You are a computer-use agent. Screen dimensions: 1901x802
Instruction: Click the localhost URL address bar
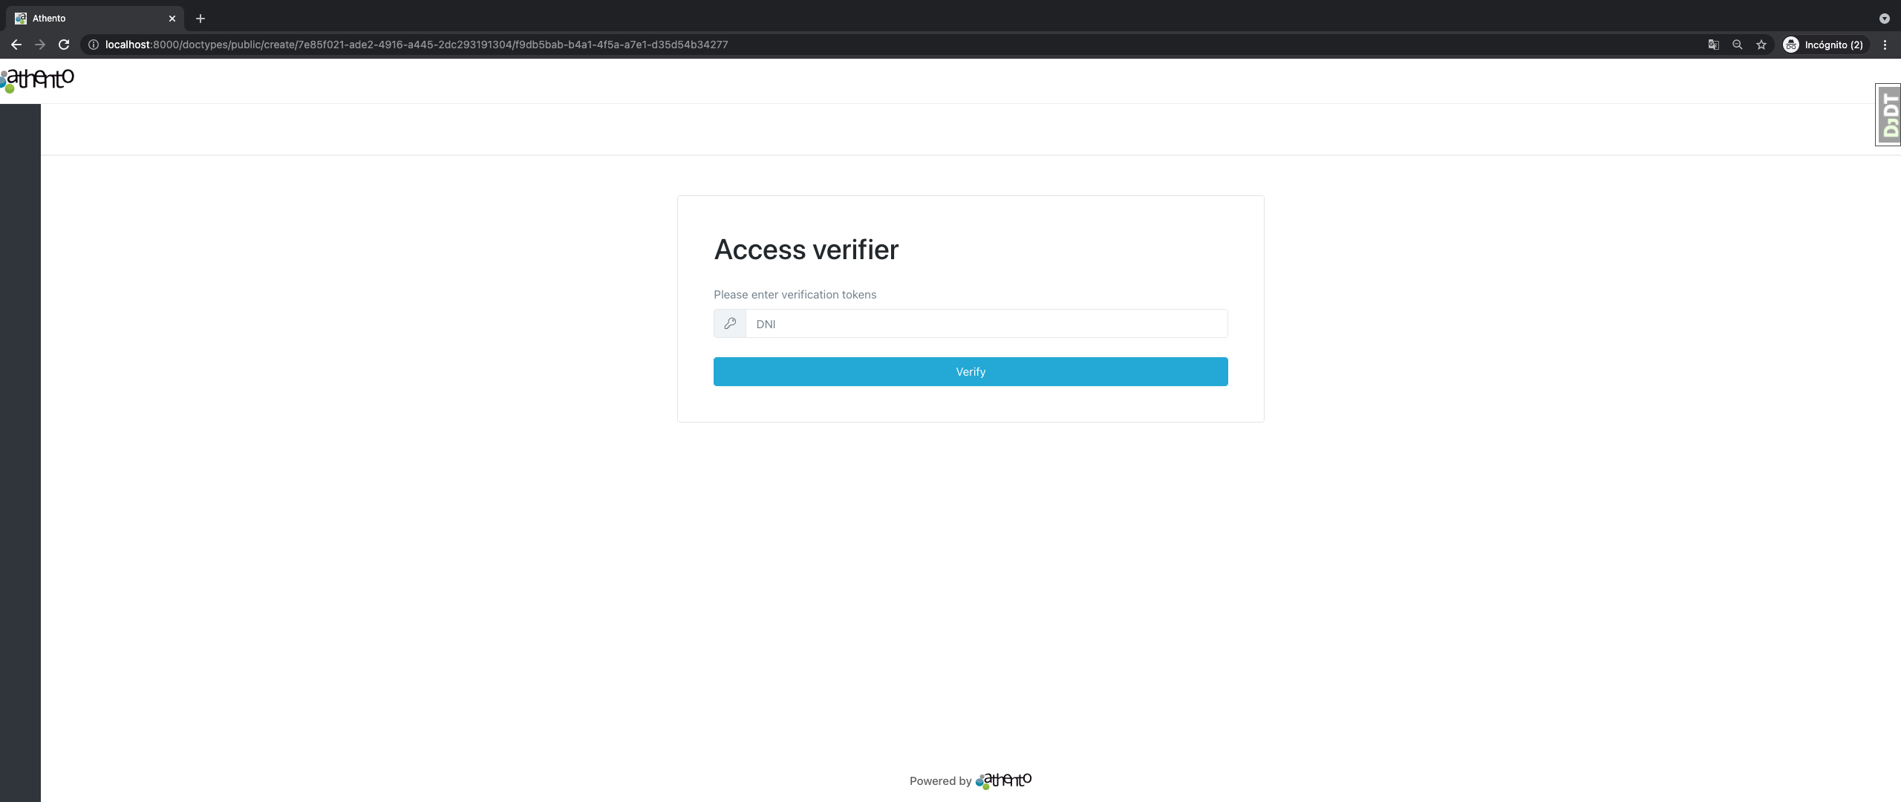click(x=416, y=45)
